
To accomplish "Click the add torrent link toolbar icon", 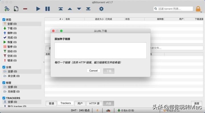I will tap(7, 9).
